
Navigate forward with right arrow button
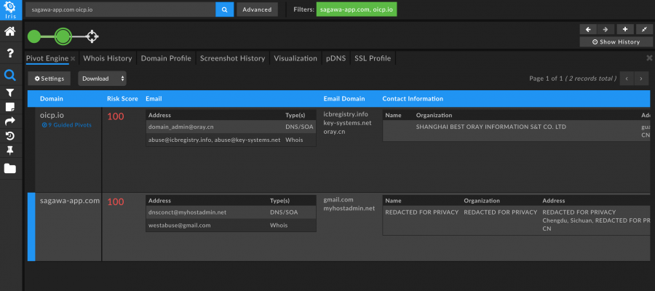(x=606, y=29)
